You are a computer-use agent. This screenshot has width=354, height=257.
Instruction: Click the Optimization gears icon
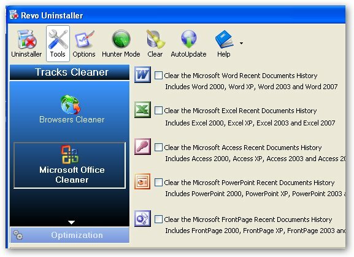tap(18, 235)
